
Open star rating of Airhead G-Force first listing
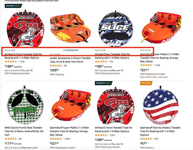coord(11,62)
